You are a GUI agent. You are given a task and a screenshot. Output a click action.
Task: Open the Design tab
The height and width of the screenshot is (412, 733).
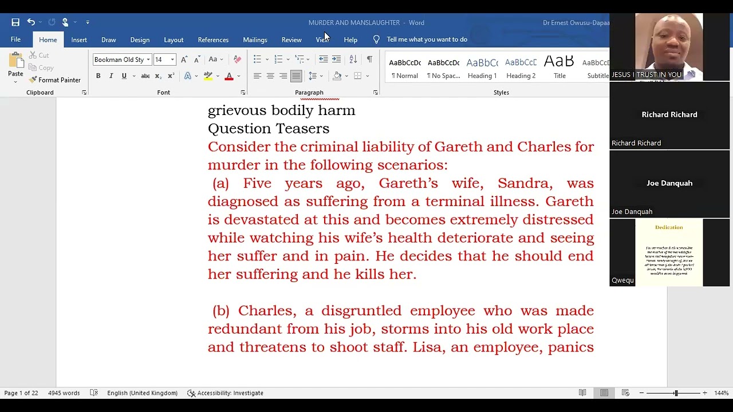point(140,39)
